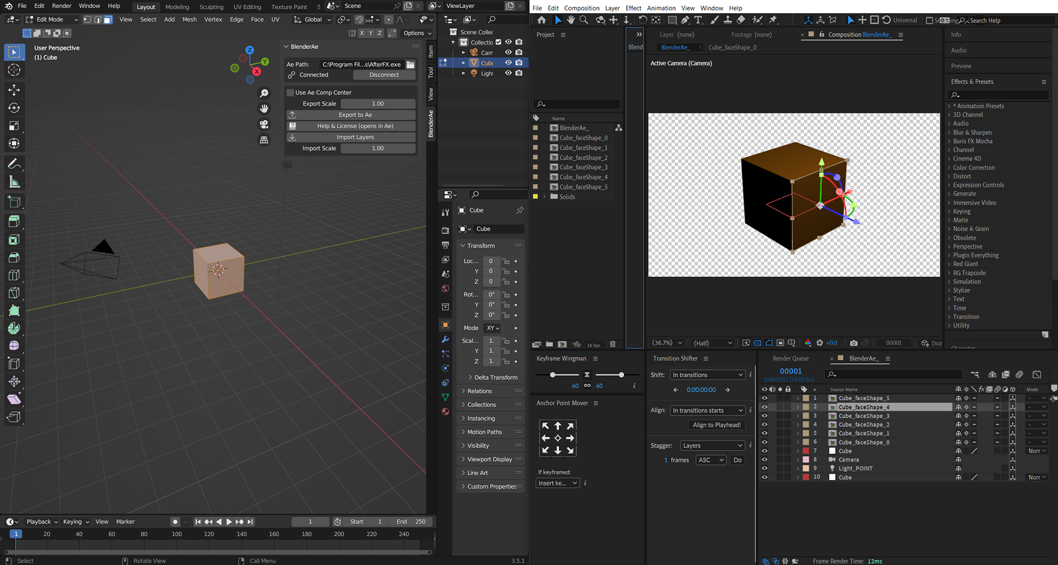
Task: Open magnification 36.7% dropdown
Action: coord(667,343)
